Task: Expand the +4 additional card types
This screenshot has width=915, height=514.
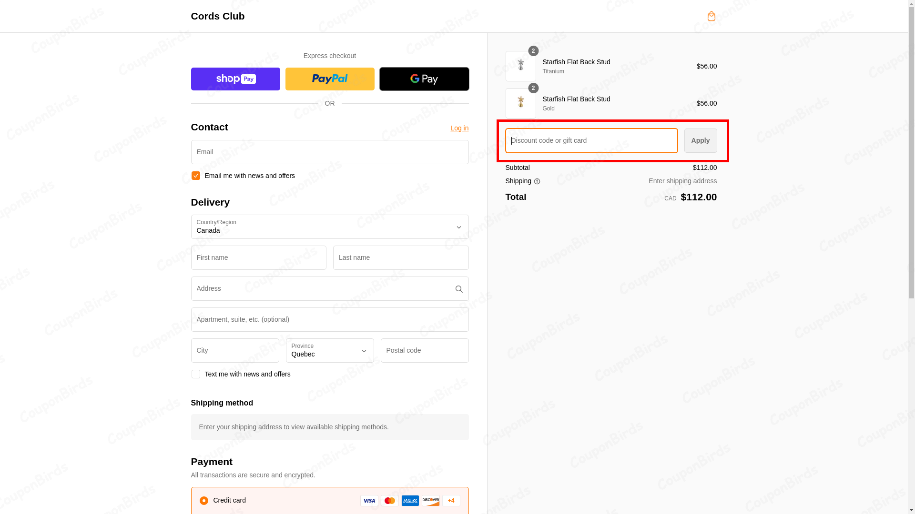Action: pos(451,501)
